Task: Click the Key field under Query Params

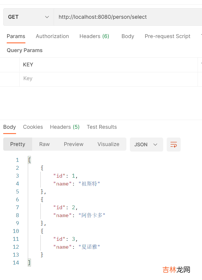Action: (x=108, y=78)
